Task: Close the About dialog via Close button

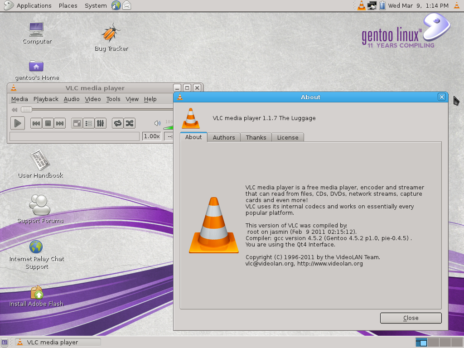Action: [411, 318]
